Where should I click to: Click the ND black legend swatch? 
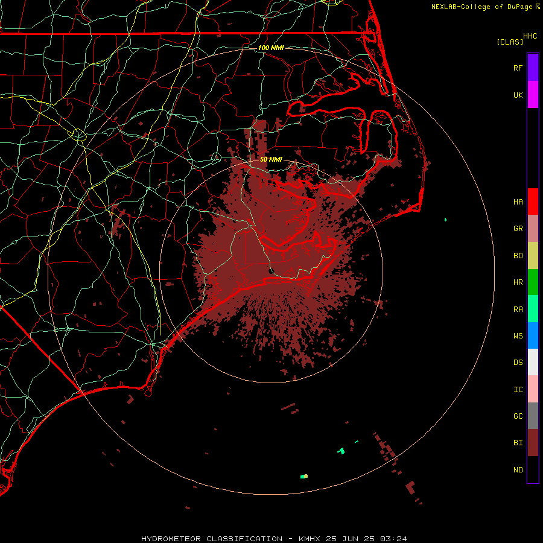click(x=533, y=469)
